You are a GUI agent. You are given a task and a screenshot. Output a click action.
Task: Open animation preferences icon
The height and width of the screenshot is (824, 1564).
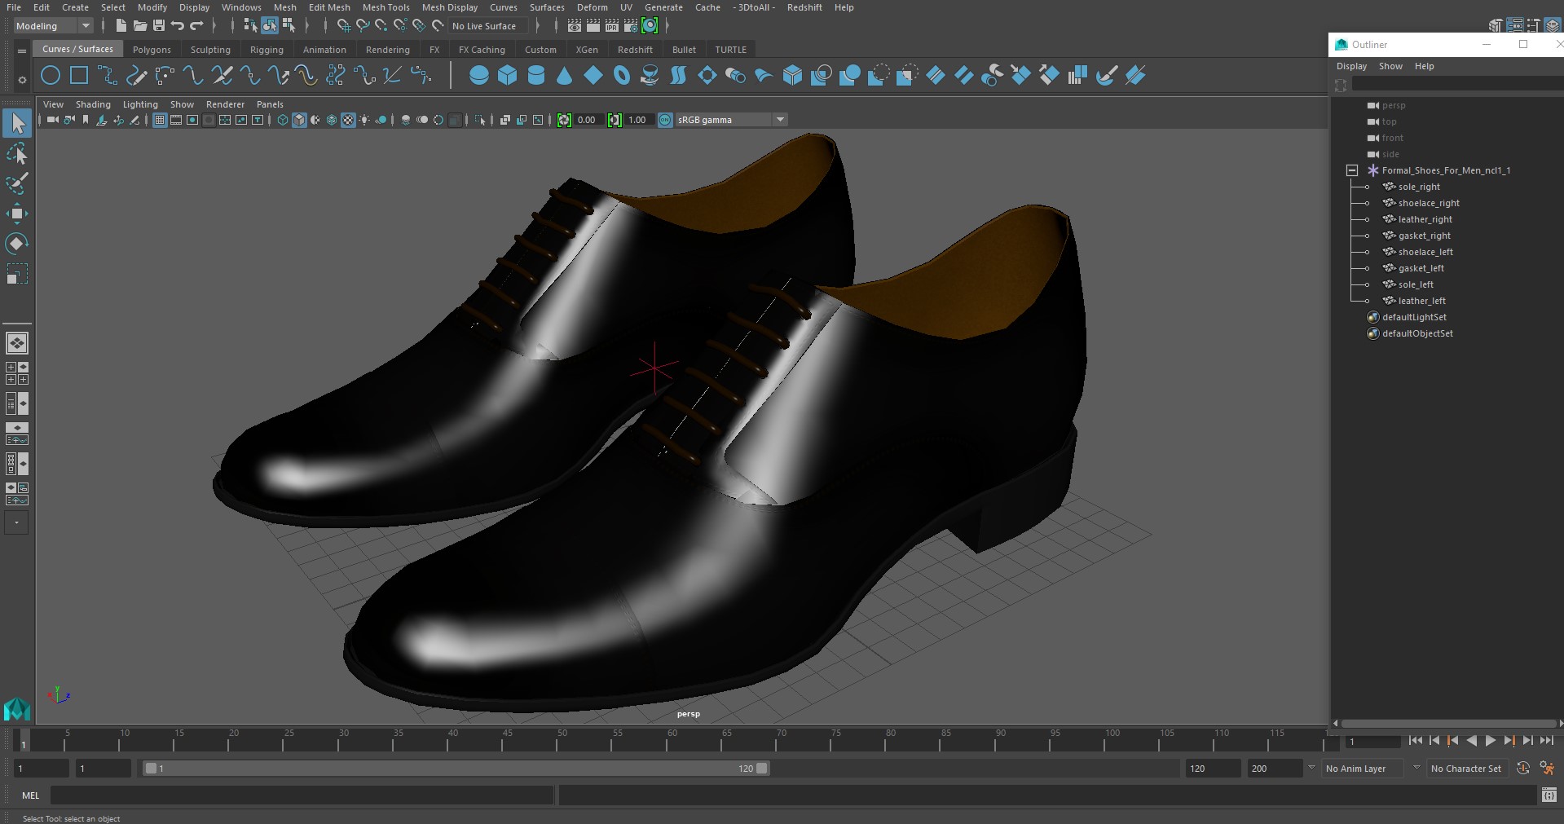click(1547, 768)
